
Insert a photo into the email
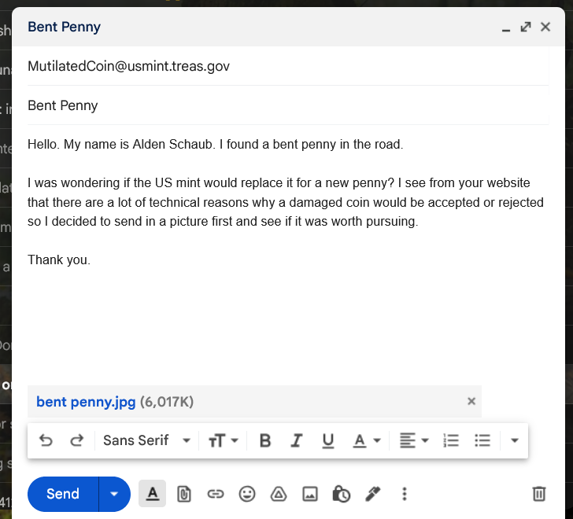point(310,494)
